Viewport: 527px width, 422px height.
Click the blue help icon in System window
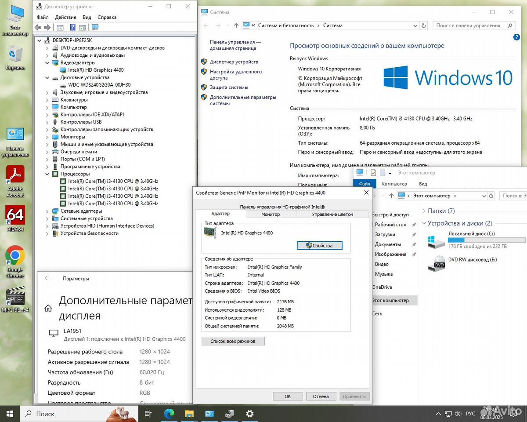coord(516,38)
